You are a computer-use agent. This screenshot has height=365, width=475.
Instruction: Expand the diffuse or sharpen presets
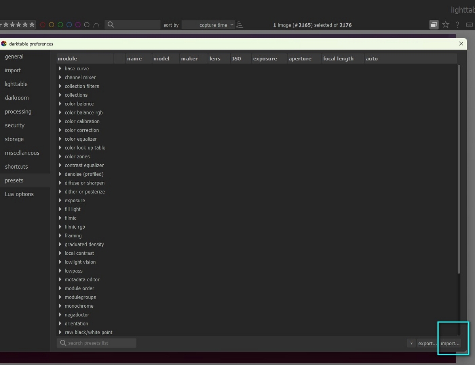pyautogui.click(x=60, y=183)
